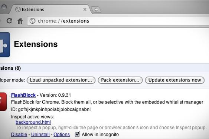Click the home icon in toolbar
Screen dimensions: 209x139
click(20, 21)
